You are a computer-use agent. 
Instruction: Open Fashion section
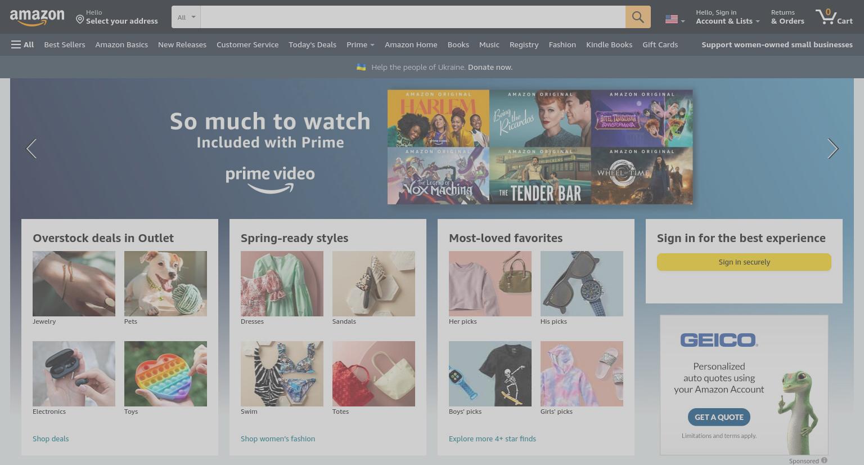562,44
